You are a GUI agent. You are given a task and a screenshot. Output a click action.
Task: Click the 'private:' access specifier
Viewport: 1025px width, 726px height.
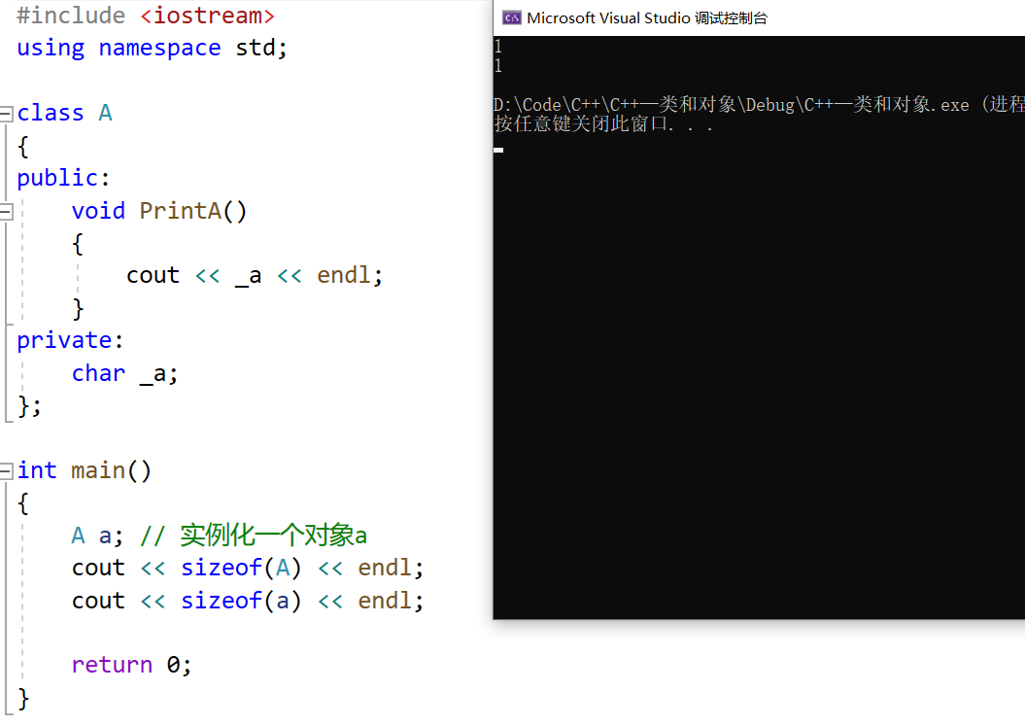tap(70, 340)
